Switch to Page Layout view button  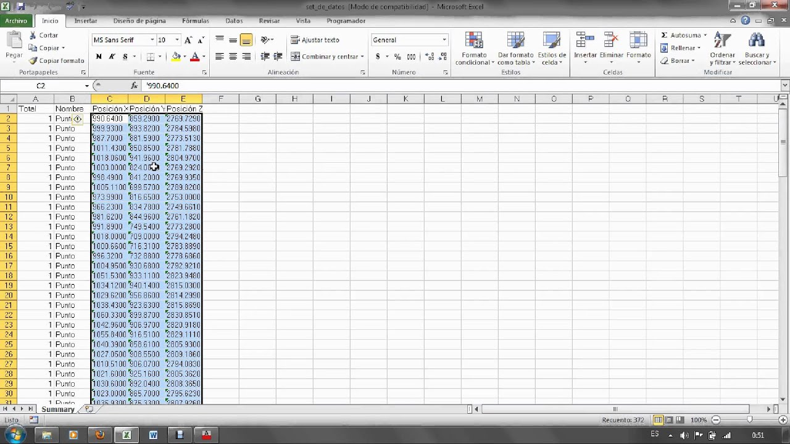point(669,420)
